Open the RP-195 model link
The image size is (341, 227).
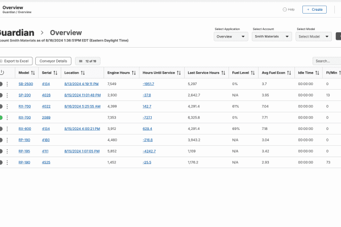point(24,151)
